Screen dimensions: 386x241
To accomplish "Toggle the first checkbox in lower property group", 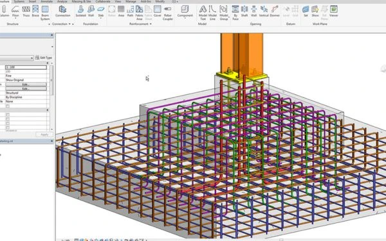I will pos(8,115).
